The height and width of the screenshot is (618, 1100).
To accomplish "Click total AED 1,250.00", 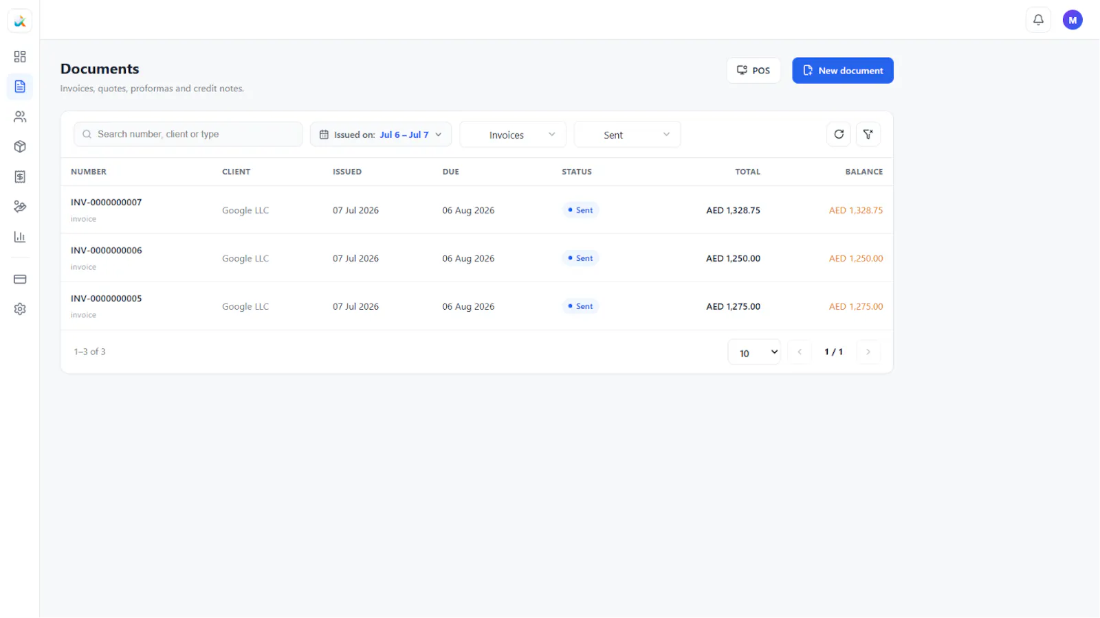I will pyautogui.click(x=734, y=259).
